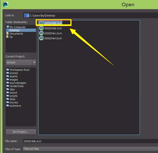Choose the scripts project folder
Screen dimensions: 158x153
[14, 96]
